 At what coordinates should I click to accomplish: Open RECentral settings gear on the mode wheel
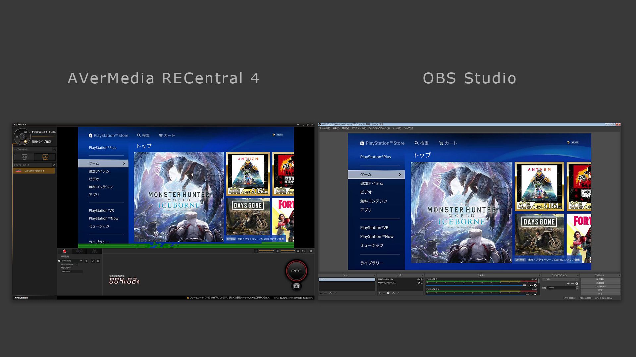coord(17,137)
